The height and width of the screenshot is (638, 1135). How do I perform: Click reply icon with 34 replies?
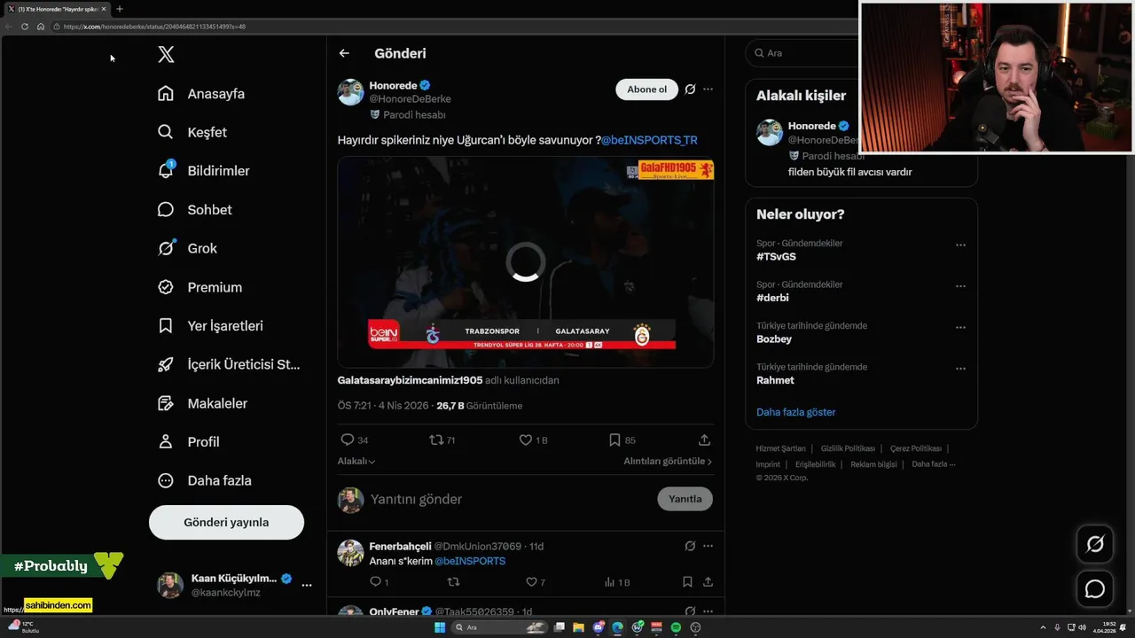point(355,440)
